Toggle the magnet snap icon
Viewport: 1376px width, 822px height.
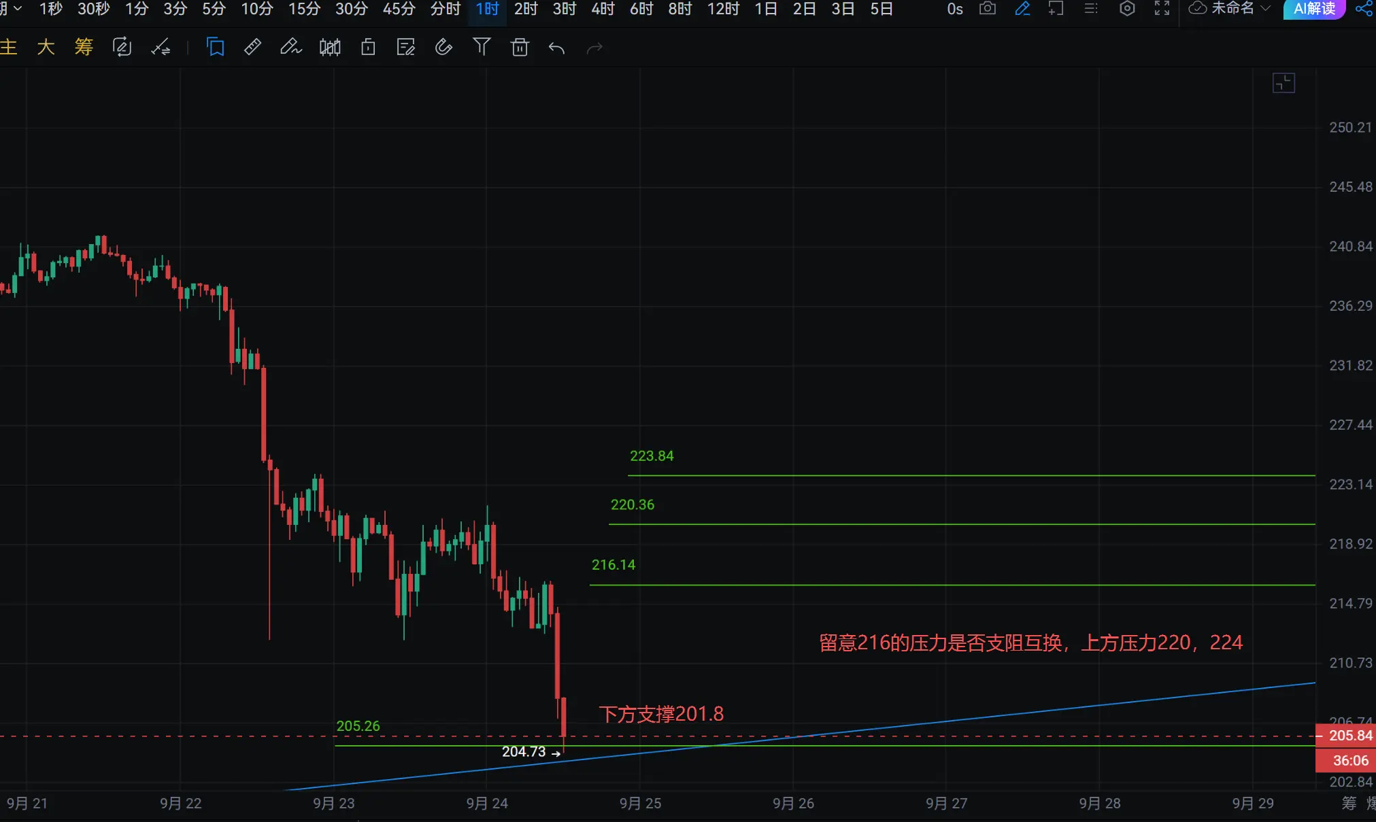click(443, 47)
